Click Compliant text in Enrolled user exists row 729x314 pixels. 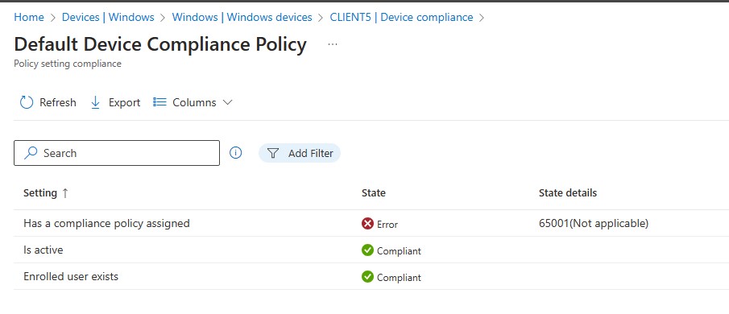[x=399, y=277]
